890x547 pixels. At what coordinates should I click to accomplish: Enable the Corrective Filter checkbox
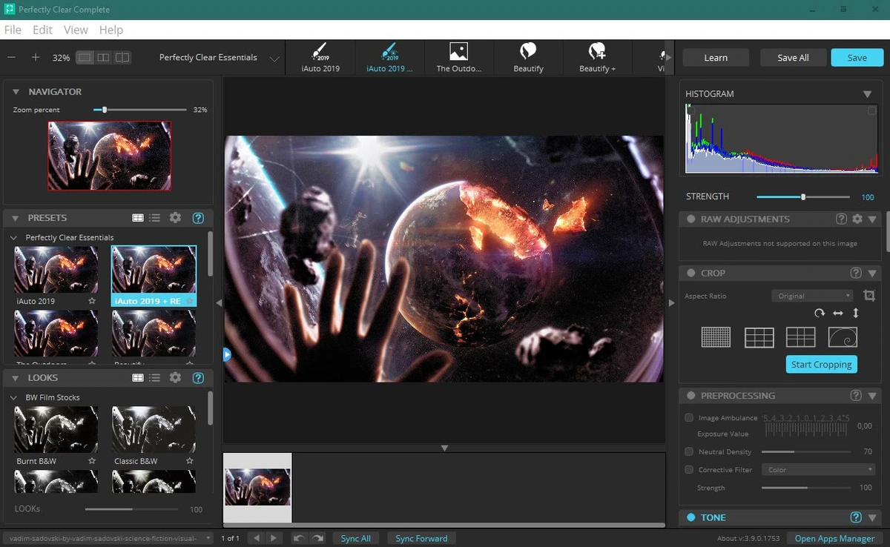689,470
